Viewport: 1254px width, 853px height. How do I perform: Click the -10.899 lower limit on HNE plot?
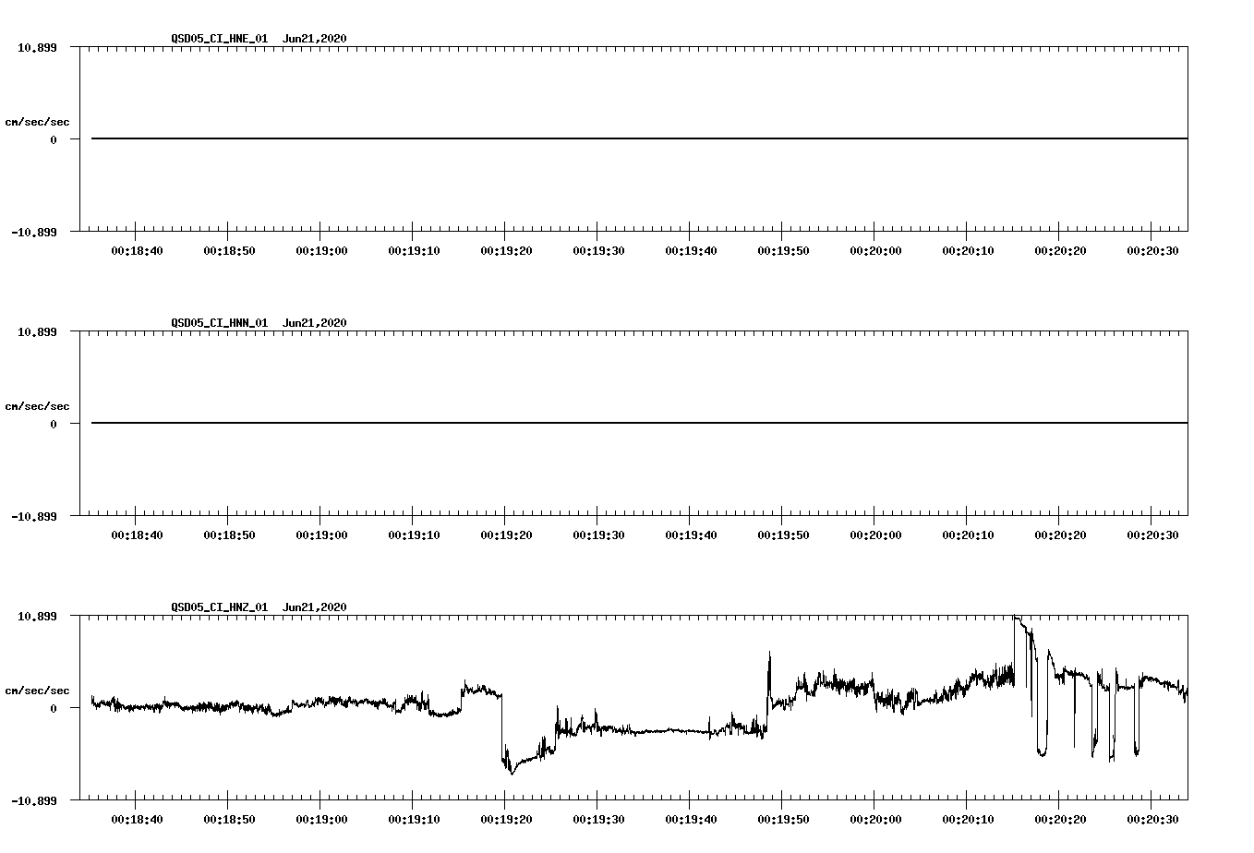pyautogui.click(x=34, y=233)
